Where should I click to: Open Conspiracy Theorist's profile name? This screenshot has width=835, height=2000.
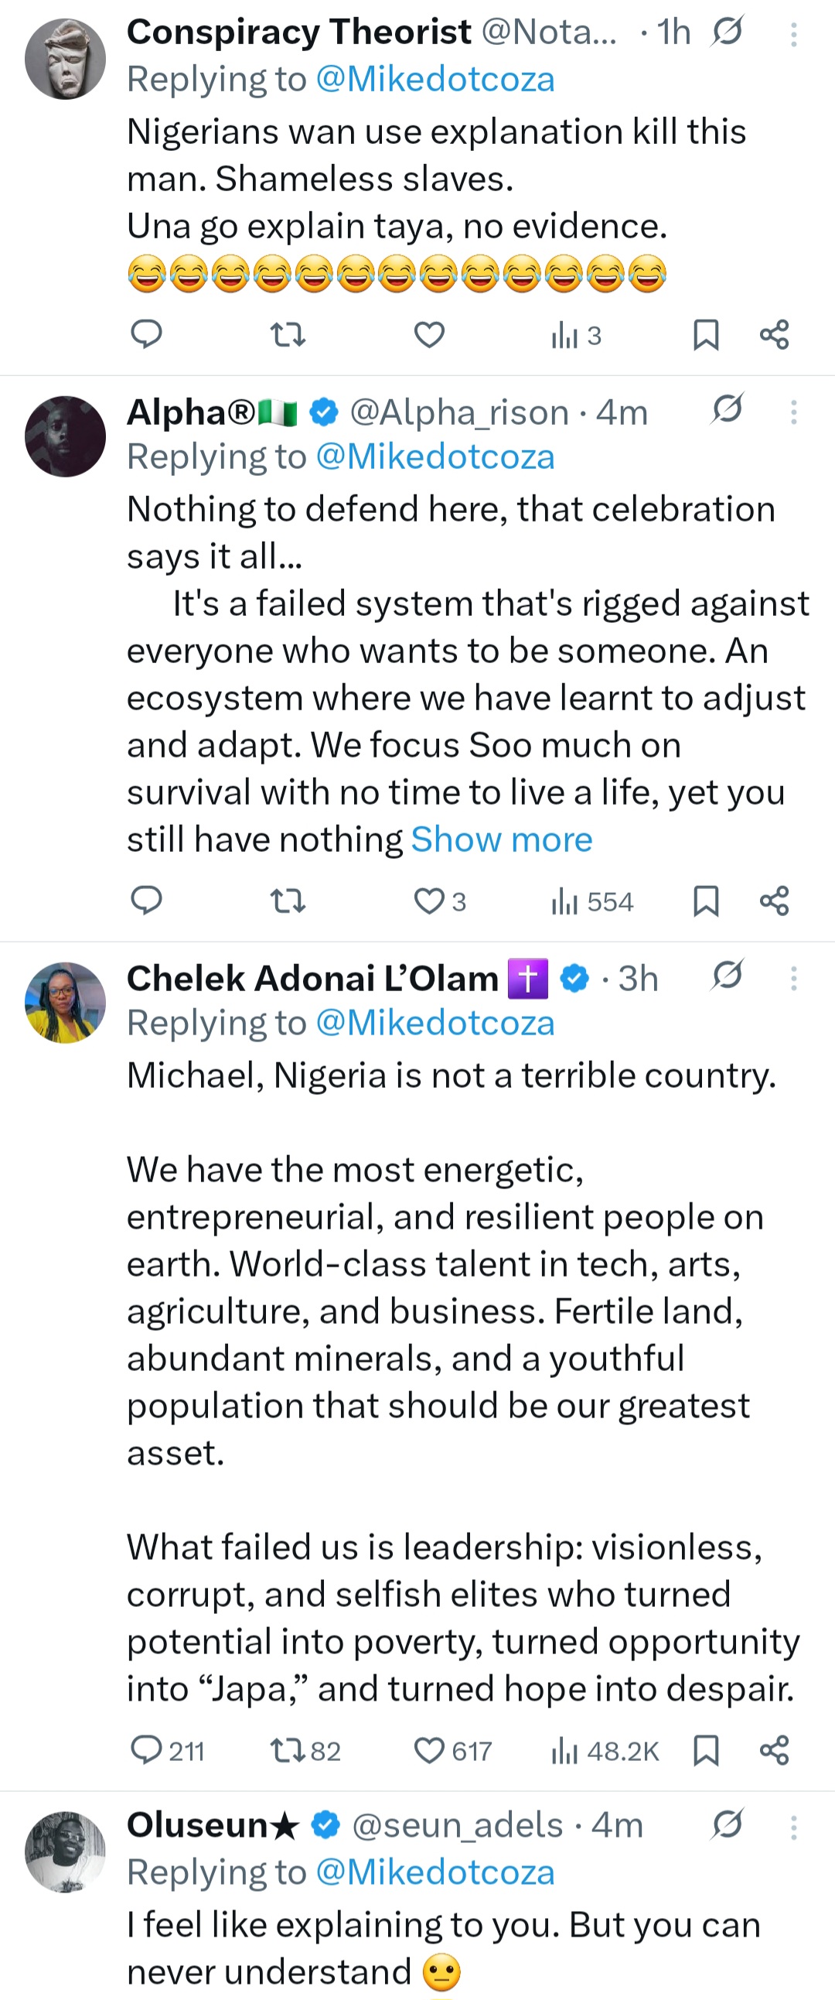tap(297, 31)
